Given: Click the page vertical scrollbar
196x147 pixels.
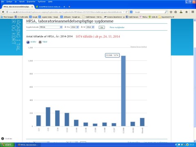Looking at the screenshot, I should pyautogui.click(x=195, y=80).
